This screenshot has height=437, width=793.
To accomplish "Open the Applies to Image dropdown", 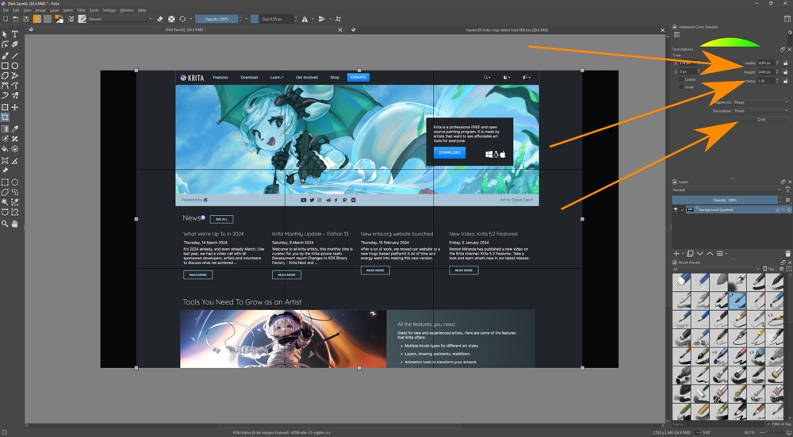I will 760,102.
